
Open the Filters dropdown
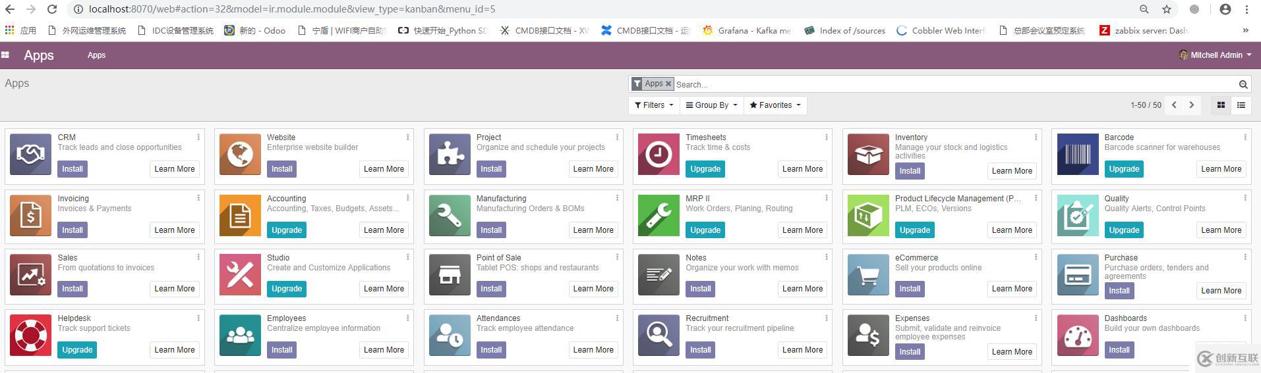tap(654, 105)
